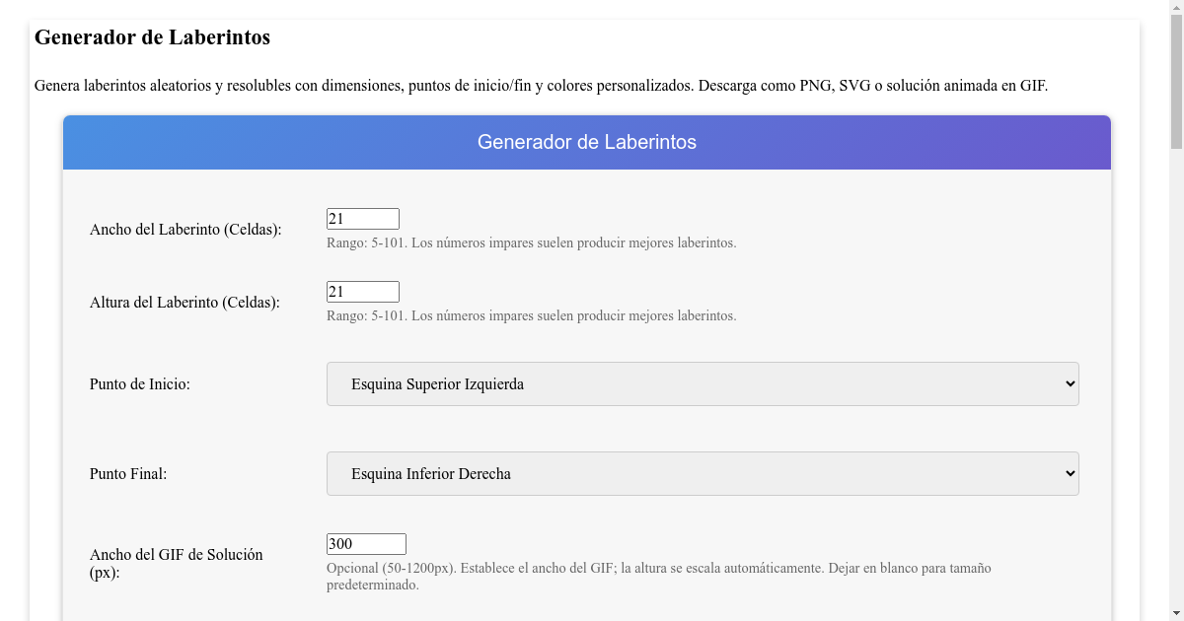
Task: Select the Altura del Laberinto input field
Action: pos(362,291)
